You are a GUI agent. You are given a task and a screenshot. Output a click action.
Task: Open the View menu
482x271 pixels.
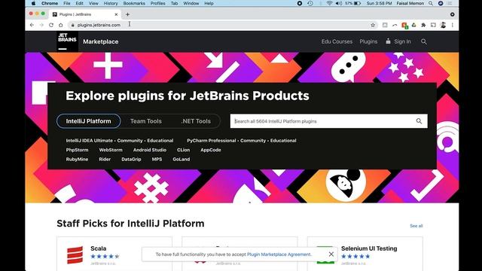tap(93, 3)
